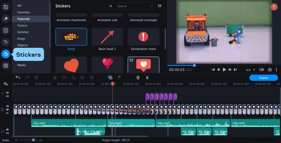281x143 pixels.
Task: Select the Favorites category
Action: [x=24, y=12]
